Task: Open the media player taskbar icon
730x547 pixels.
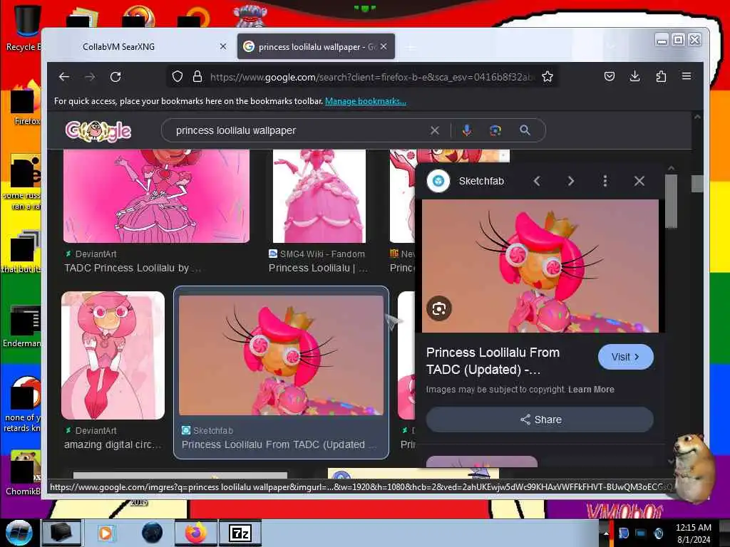Action: [x=106, y=533]
